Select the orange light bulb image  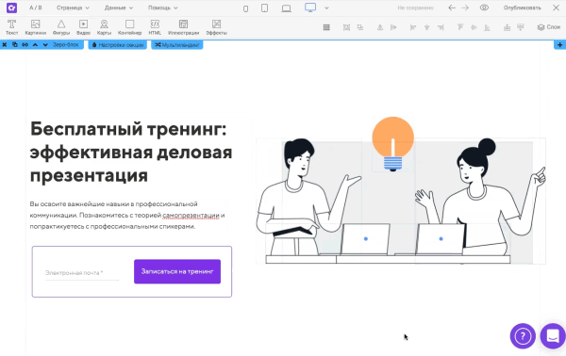(393, 144)
